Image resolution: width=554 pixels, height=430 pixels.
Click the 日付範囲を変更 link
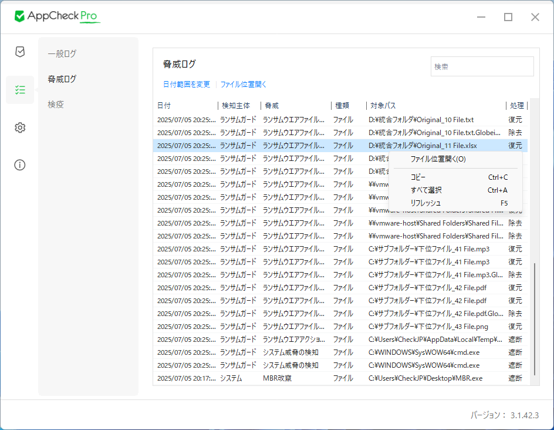[186, 85]
